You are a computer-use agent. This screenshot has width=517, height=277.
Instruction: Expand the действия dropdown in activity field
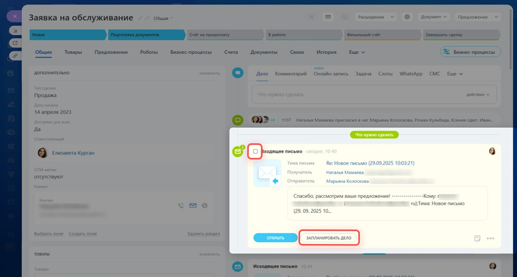(x=478, y=94)
